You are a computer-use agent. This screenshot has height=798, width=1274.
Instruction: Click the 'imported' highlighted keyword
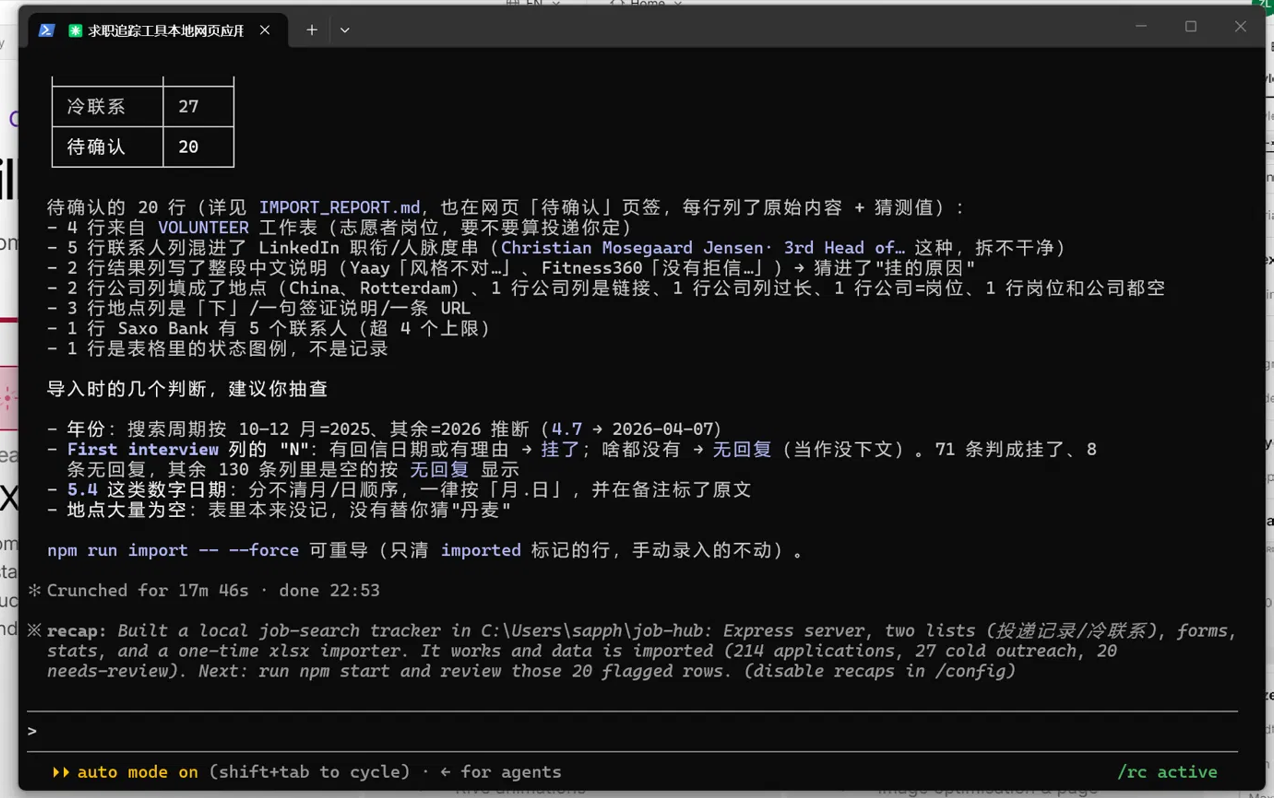click(x=481, y=550)
